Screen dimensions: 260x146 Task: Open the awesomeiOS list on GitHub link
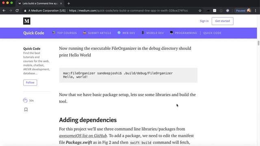tap(83, 135)
